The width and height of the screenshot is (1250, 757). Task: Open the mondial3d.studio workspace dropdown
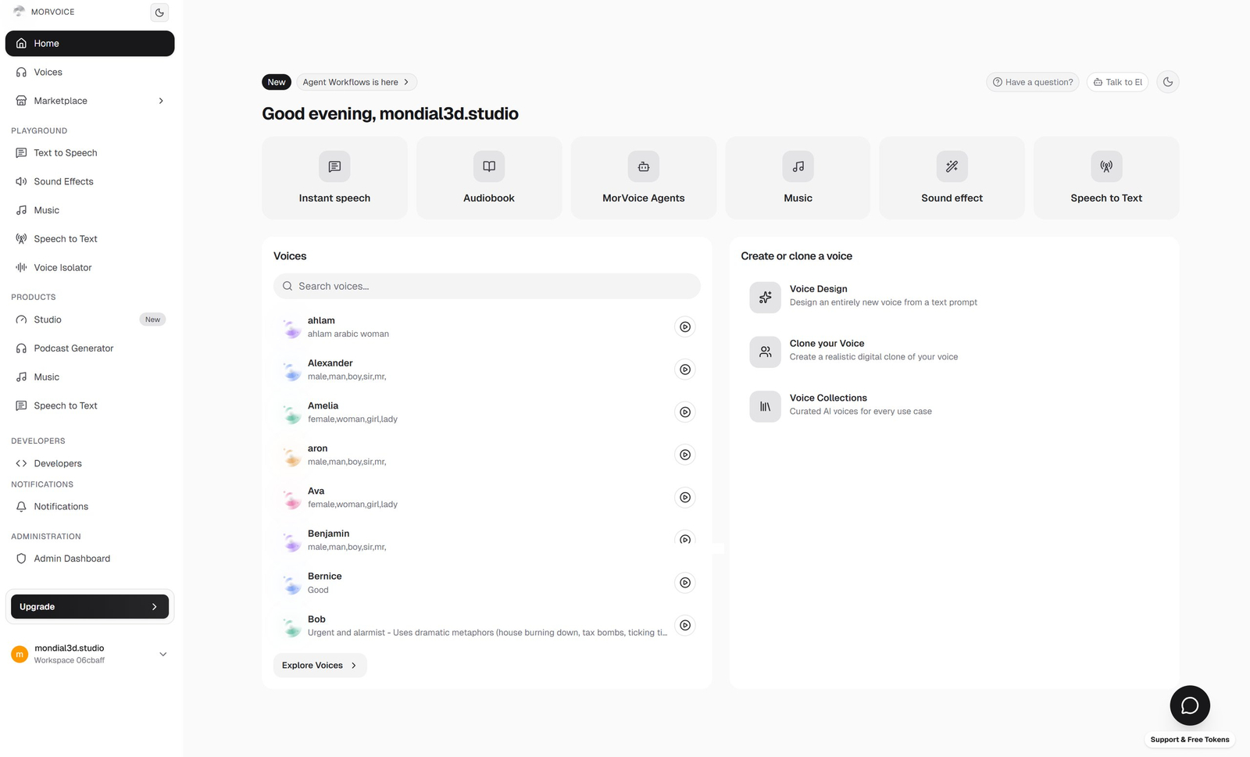click(x=162, y=654)
